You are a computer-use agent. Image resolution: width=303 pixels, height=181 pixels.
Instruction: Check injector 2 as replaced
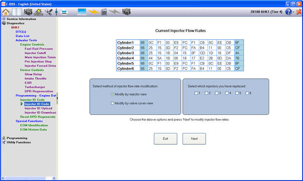206,93
